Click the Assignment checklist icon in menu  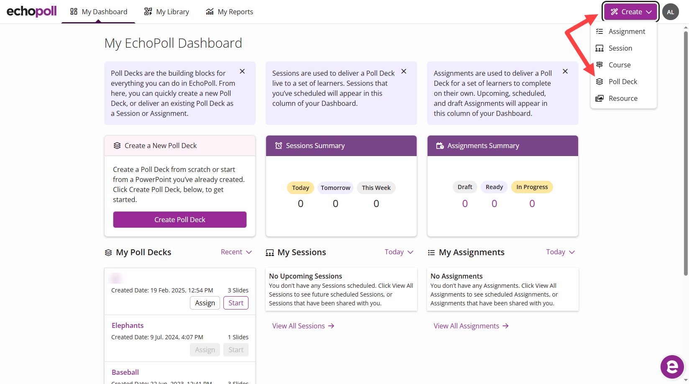click(x=599, y=31)
